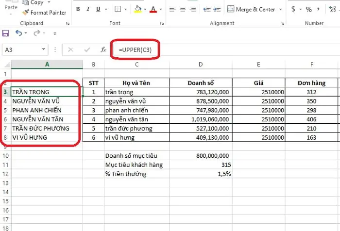Screen dimensions: 340x231
Task: Select the column D header
Action: point(201,65)
